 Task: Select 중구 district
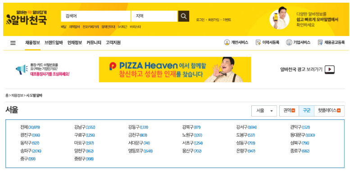[x=27, y=159]
